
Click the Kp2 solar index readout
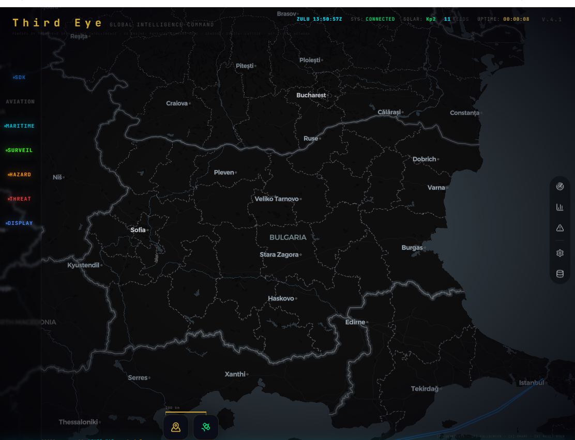tap(431, 19)
